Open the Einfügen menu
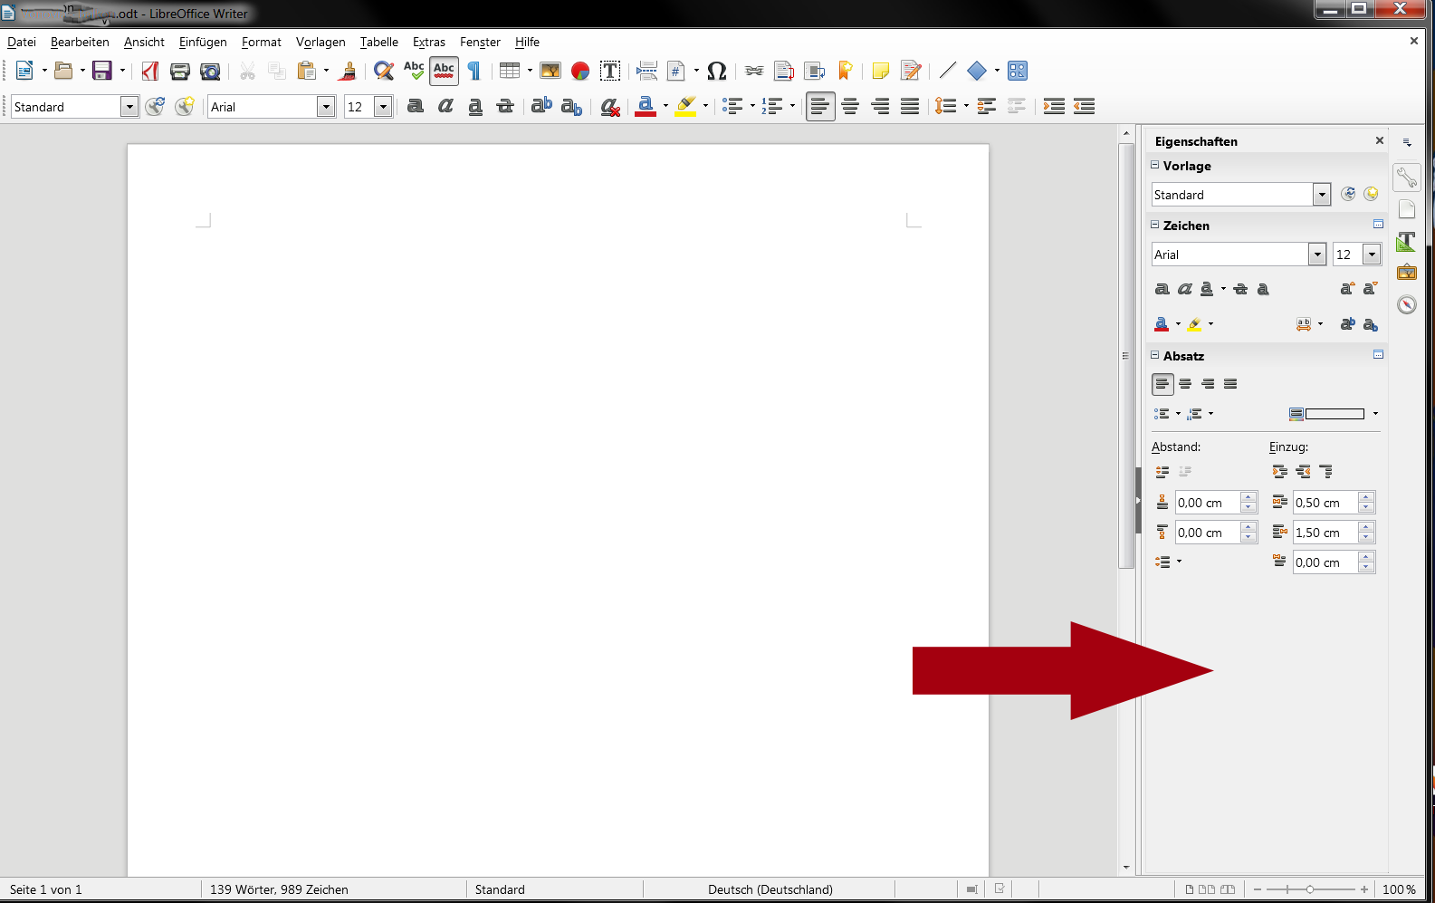 [x=203, y=42]
